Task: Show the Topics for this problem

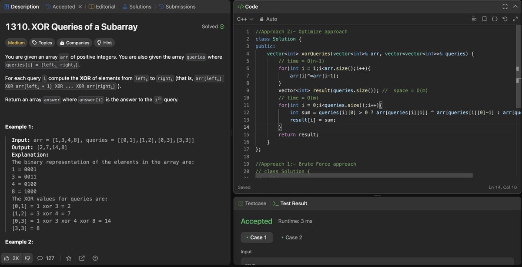Action: [42, 43]
